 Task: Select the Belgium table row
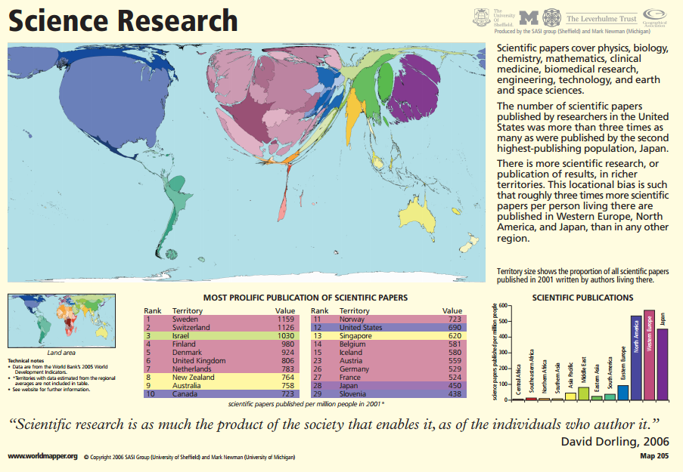(389, 344)
